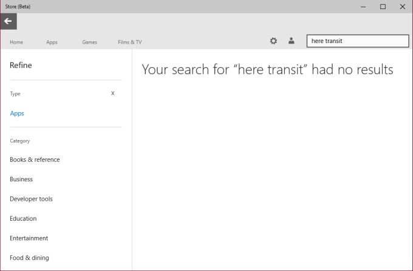413x271 pixels.
Task: Filter by Food & dining category
Action: (29, 258)
